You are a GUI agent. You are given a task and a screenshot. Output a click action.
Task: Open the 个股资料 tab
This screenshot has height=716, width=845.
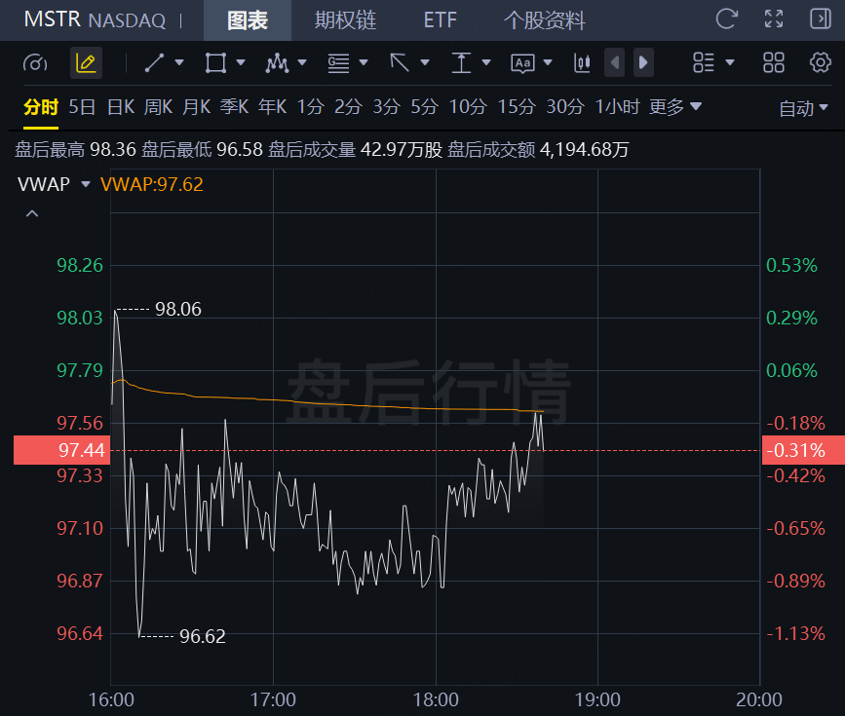(x=544, y=20)
